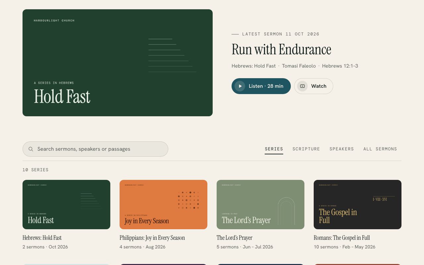The image size is (424, 265).
Task: Click the search magnifier icon
Action: tap(31, 149)
